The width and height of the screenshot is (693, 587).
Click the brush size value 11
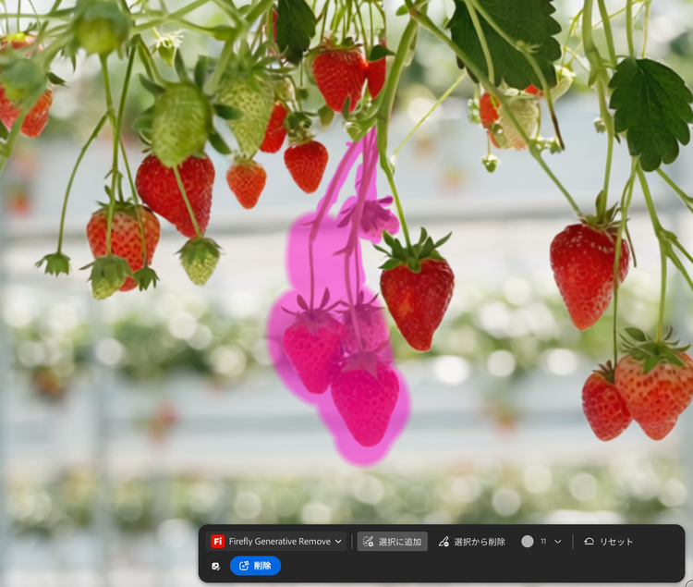pos(543,542)
